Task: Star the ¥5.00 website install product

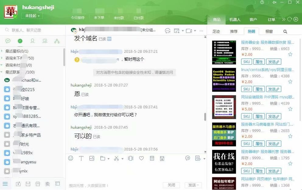Action: (290, 109)
